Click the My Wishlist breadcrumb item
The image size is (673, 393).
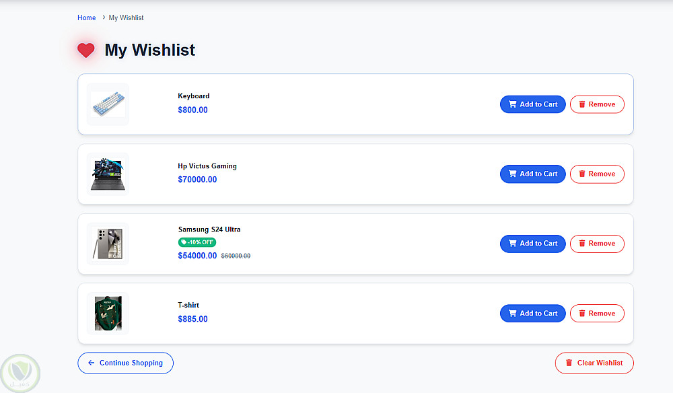pyautogui.click(x=127, y=17)
